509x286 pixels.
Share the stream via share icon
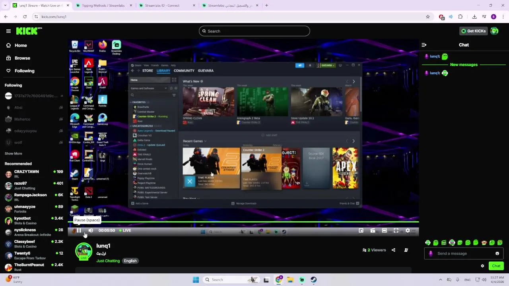coord(393,250)
